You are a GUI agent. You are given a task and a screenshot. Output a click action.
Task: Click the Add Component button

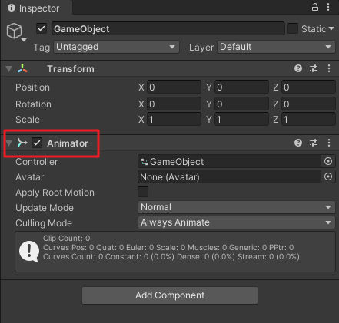tap(170, 295)
